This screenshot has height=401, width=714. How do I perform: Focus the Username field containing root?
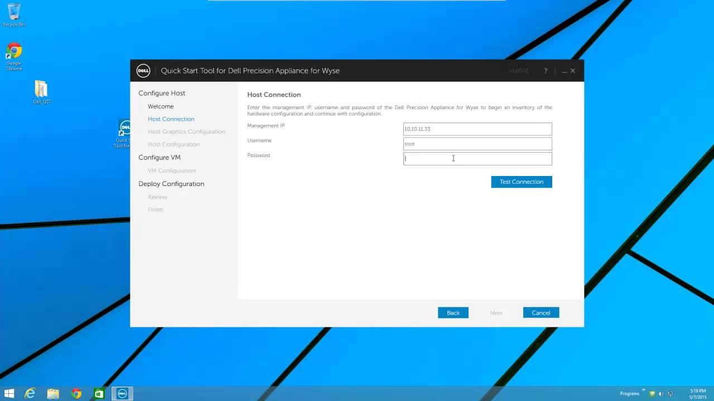click(x=477, y=144)
